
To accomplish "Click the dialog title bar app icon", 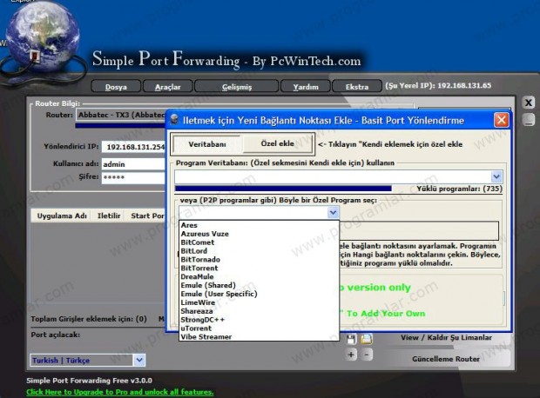I will coord(174,120).
